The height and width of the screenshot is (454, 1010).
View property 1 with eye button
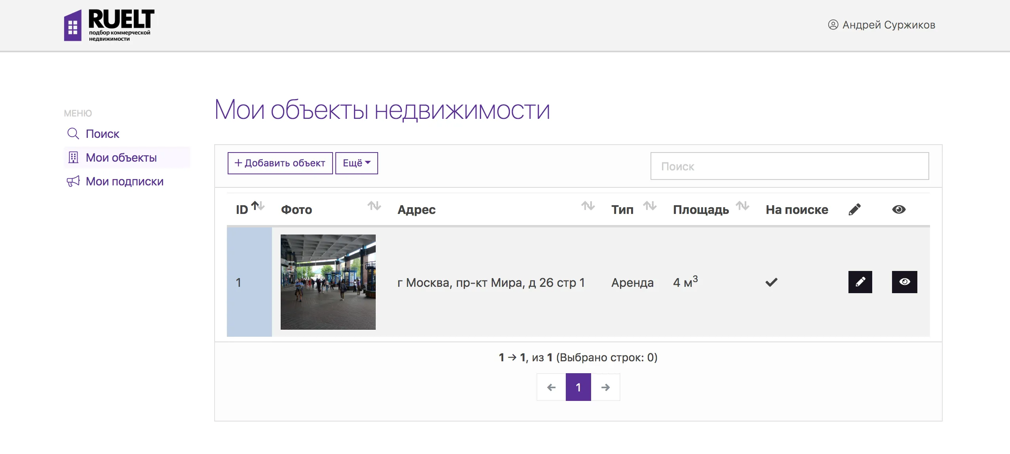pos(904,282)
